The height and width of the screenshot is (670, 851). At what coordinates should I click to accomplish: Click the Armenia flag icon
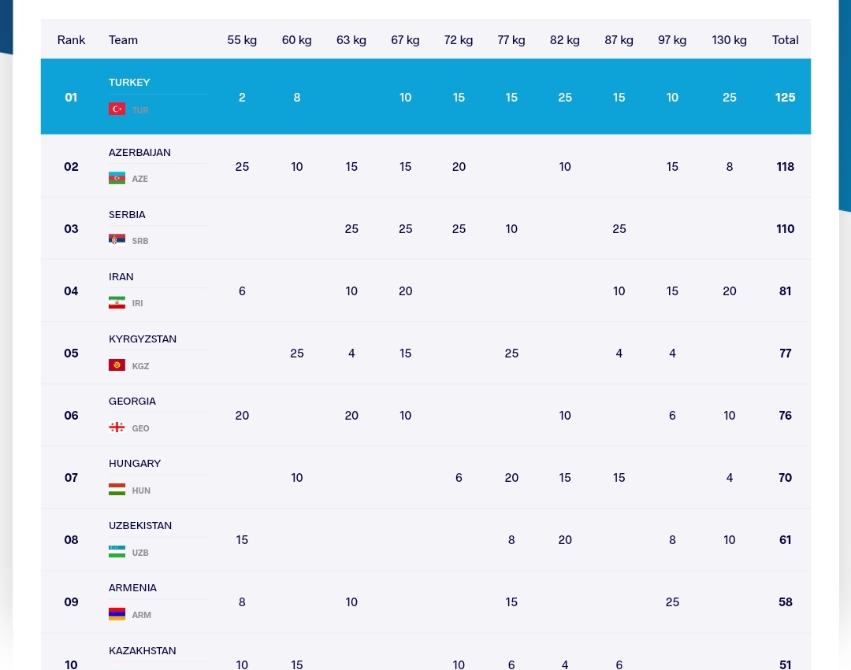click(117, 614)
